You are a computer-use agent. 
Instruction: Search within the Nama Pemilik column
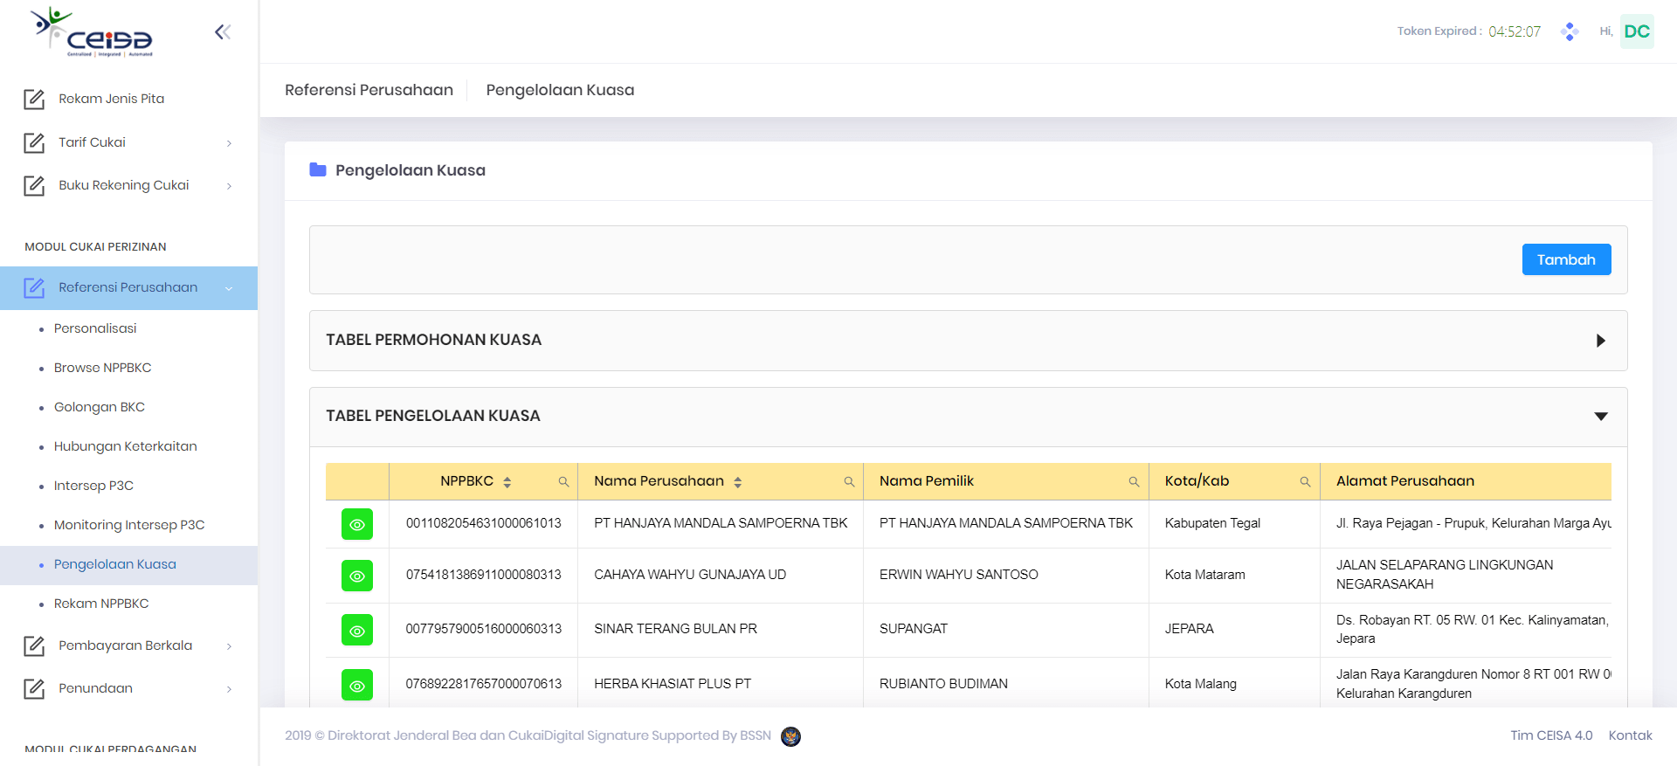pos(1134,482)
